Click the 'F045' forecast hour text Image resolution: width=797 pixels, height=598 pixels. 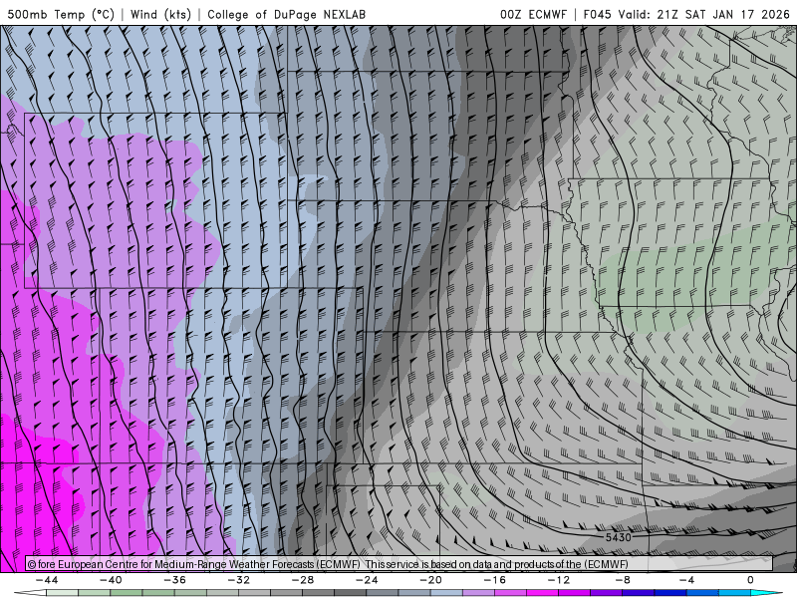pos(597,14)
